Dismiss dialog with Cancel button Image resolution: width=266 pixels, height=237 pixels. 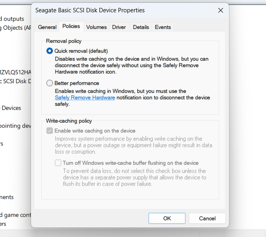point(207,218)
